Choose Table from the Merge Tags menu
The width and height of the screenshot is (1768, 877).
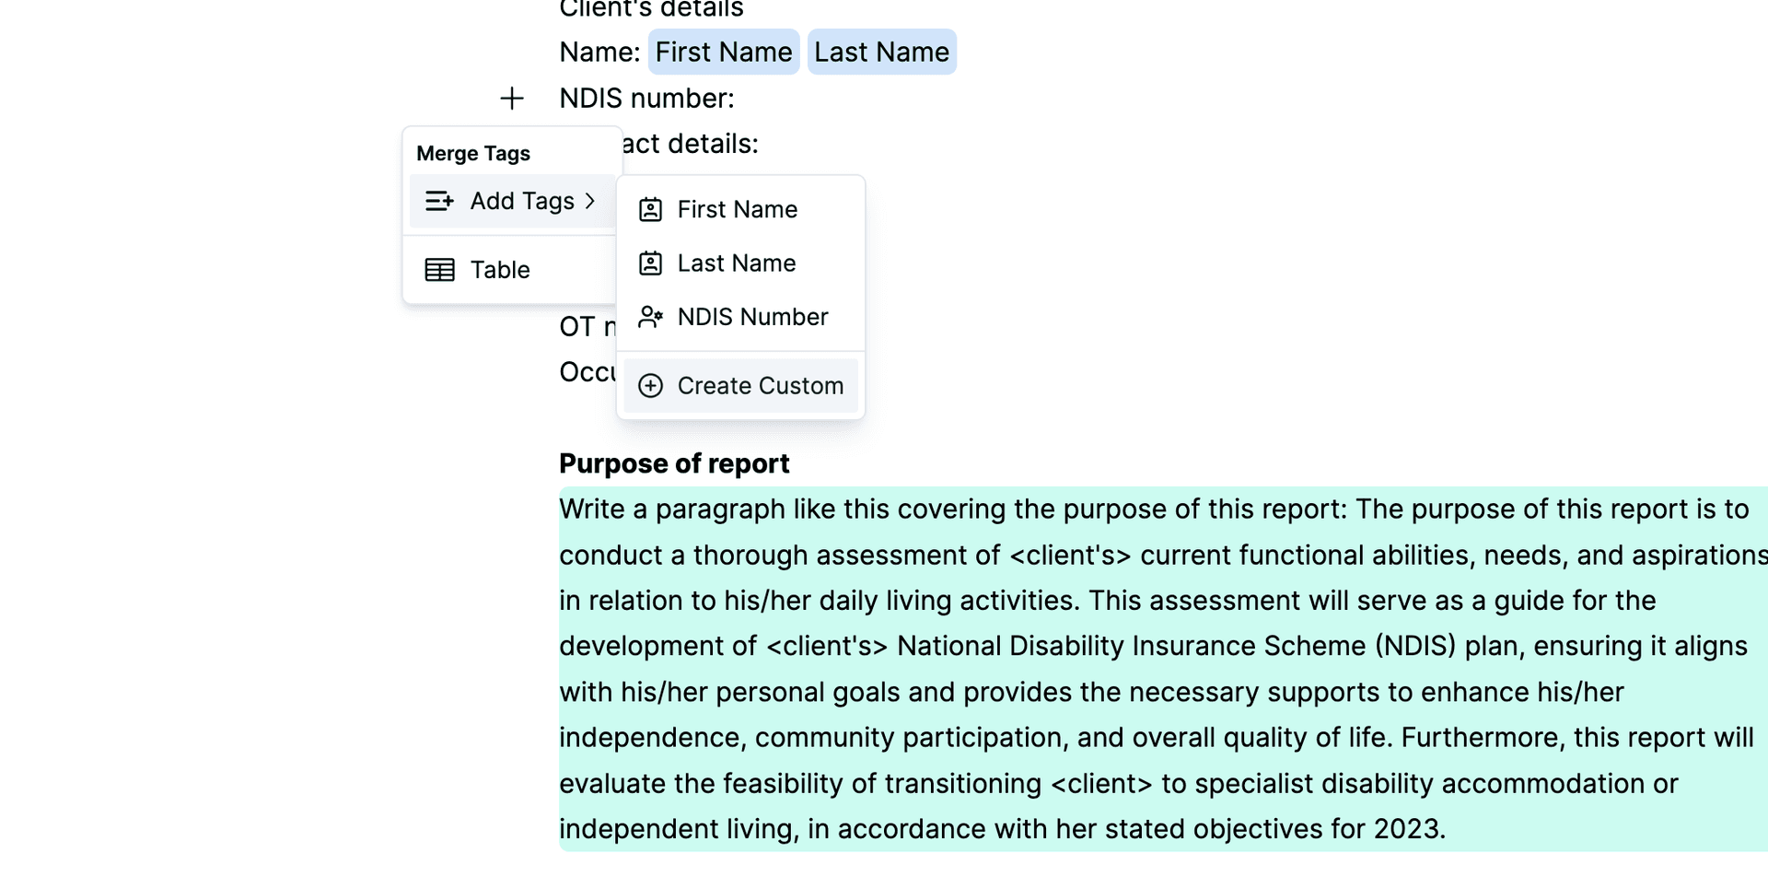[x=500, y=270]
